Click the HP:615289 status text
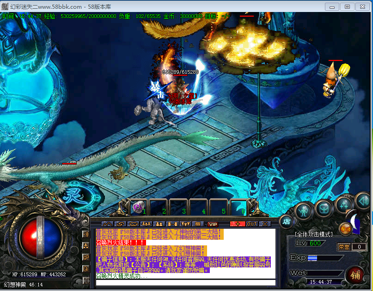 point(25,274)
